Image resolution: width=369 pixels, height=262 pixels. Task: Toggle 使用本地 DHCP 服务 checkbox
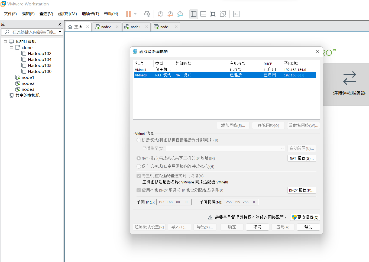coord(139,190)
